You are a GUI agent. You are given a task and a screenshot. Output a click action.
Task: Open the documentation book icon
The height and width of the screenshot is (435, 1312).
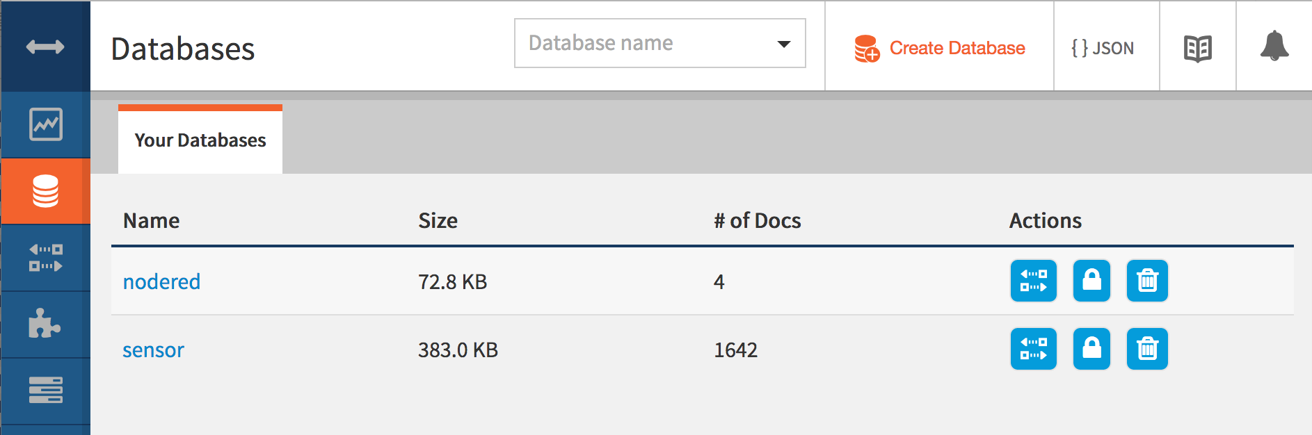[x=1197, y=48]
